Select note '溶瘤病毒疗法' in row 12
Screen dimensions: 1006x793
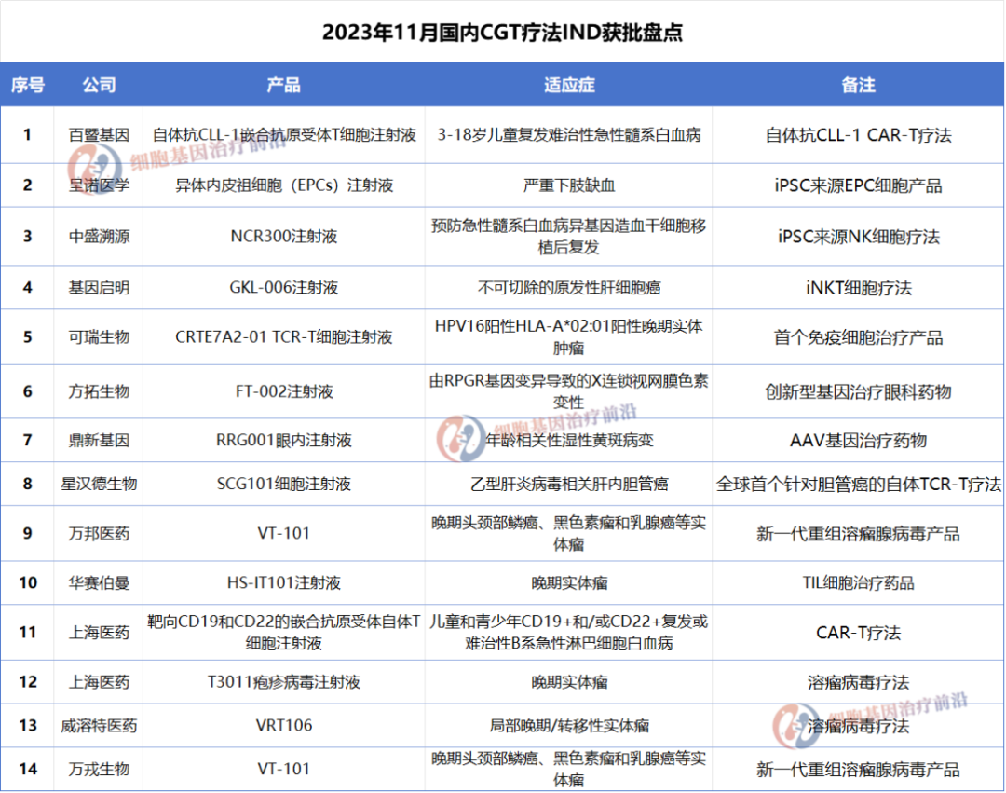[x=859, y=682]
